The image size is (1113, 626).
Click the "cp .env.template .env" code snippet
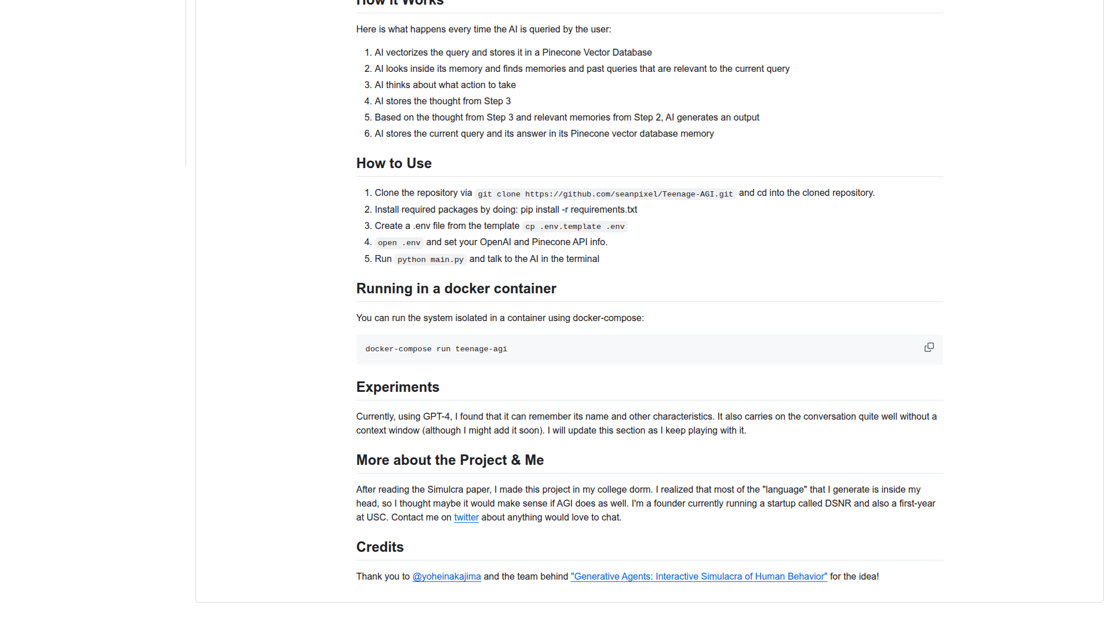coord(574,227)
